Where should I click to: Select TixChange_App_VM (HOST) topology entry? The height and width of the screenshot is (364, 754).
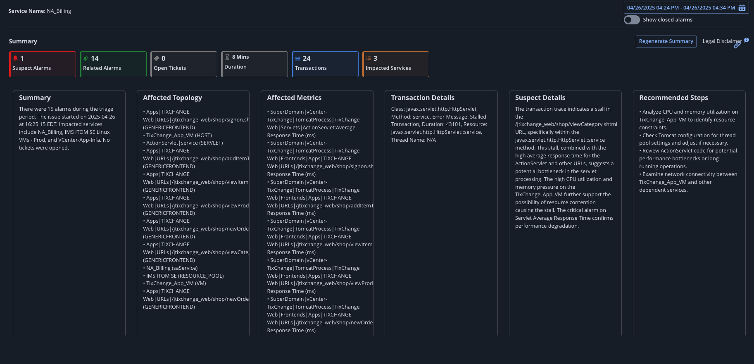click(x=179, y=136)
